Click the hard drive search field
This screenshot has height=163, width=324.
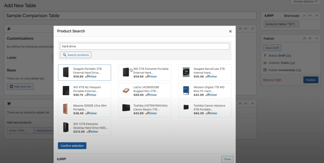[x=144, y=46]
